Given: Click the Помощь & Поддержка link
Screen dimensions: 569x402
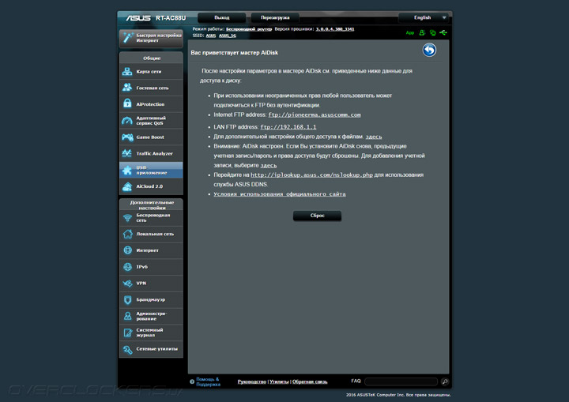Looking at the screenshot, I should (x=208, y=381).
